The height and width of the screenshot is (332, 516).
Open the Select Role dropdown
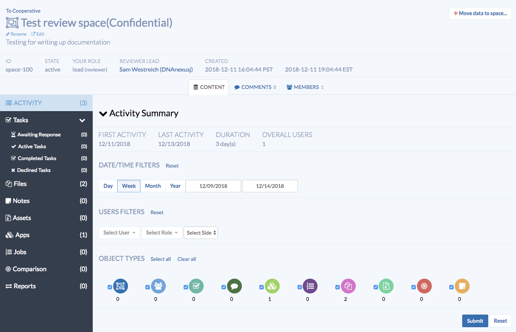coord(161,232)
